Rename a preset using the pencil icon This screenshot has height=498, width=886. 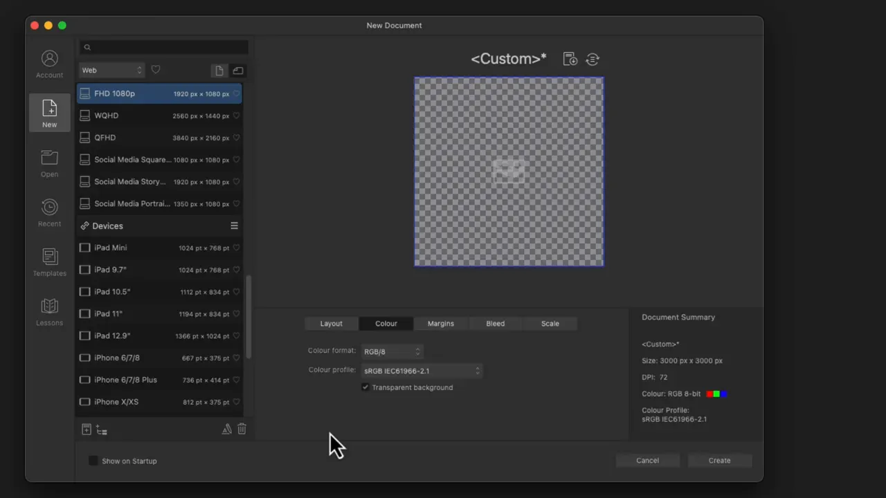227,429
